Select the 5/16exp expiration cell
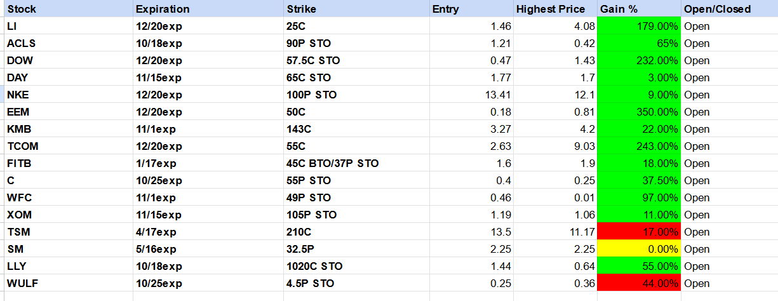 [x=208, y=249]
